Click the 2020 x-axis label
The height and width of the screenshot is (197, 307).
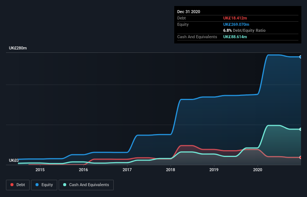(x=258, y=170)
